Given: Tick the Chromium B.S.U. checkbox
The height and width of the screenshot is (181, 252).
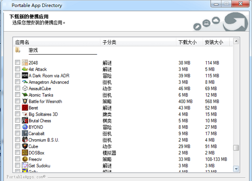Looking at the screenshot, I should pyautogui.click(x=18, y=139).
